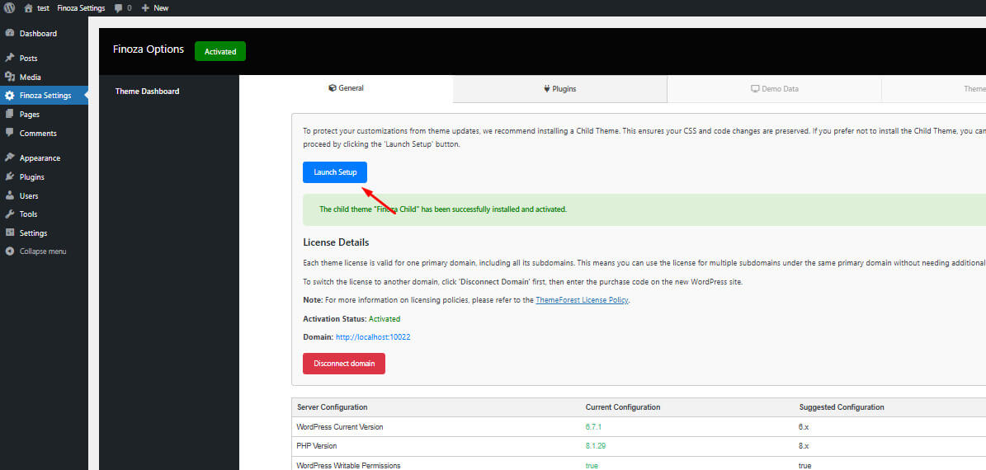Click the child theme success notice
Viewport: 986px width, 470px height.
click(644, 209)
